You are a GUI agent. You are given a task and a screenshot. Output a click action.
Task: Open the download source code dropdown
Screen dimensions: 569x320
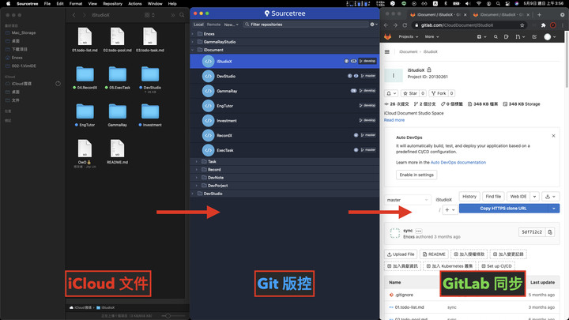550,196
